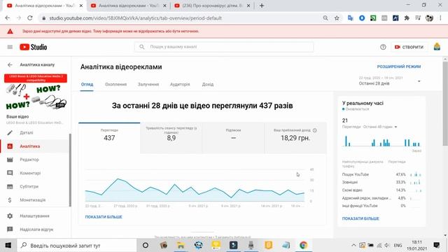Expand the realtime views period dropdown

[x=395, y=127]
